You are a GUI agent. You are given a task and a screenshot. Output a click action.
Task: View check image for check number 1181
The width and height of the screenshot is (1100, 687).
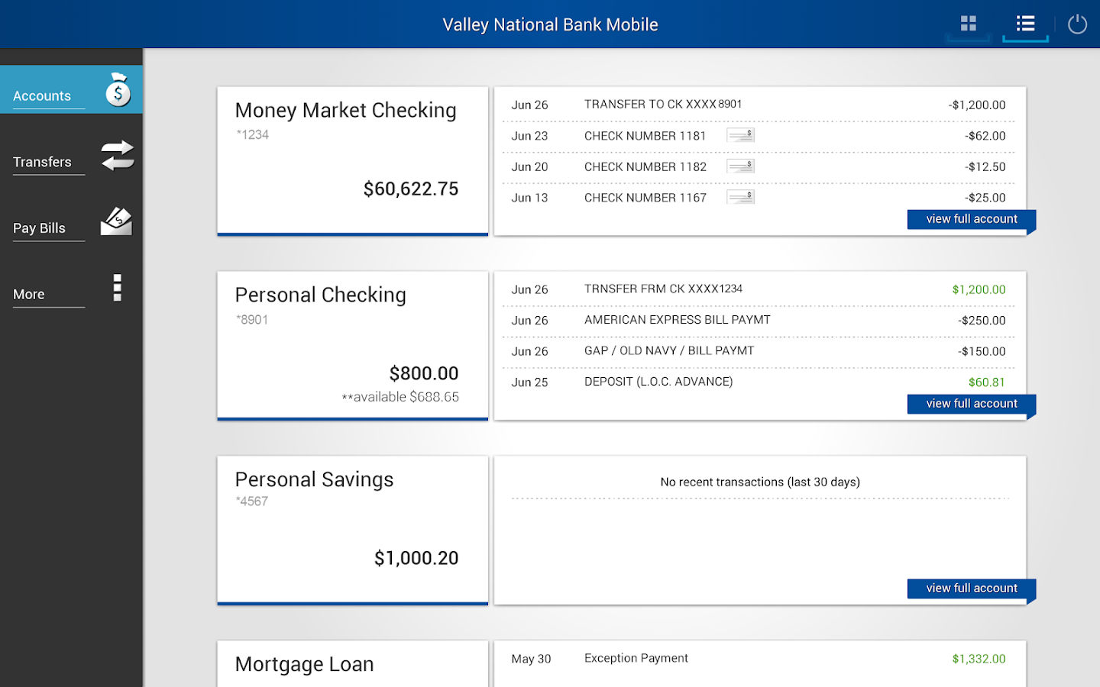(x=740, y=134)
